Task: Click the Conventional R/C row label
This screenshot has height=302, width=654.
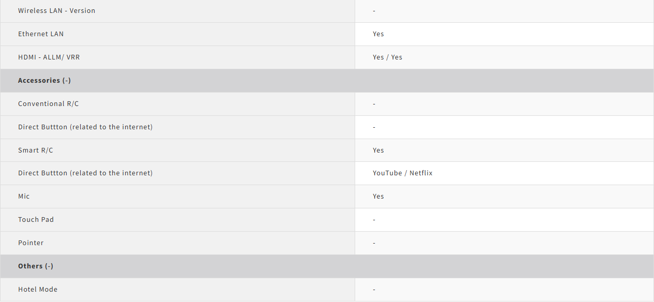Action: [49, 104]
